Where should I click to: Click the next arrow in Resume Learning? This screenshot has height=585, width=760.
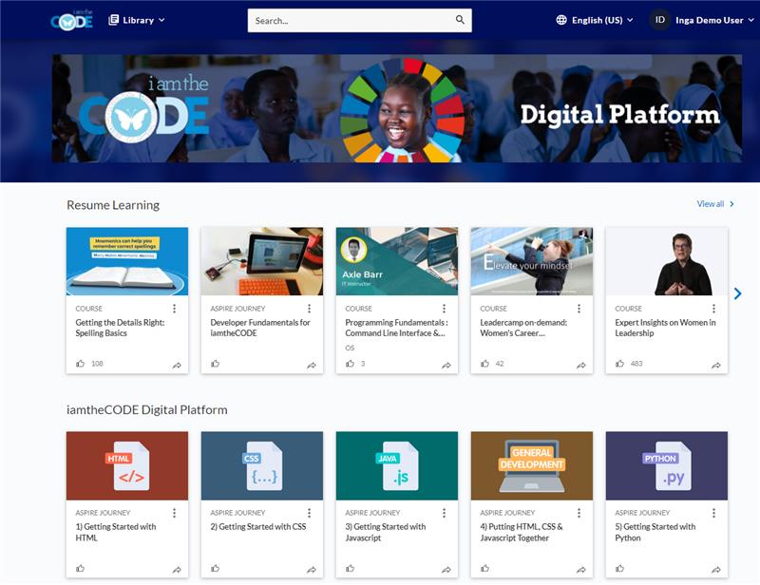pos(737,293)
